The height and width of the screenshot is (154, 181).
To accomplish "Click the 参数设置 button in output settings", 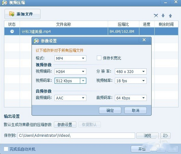I will (x=65, y=124).
